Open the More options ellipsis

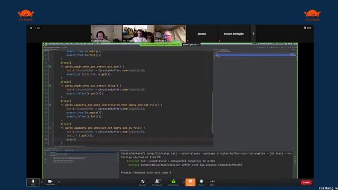click(x=212, y=182)
